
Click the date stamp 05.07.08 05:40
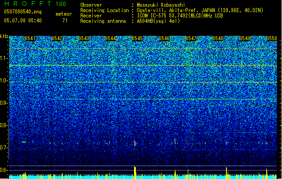pos(23,20)
